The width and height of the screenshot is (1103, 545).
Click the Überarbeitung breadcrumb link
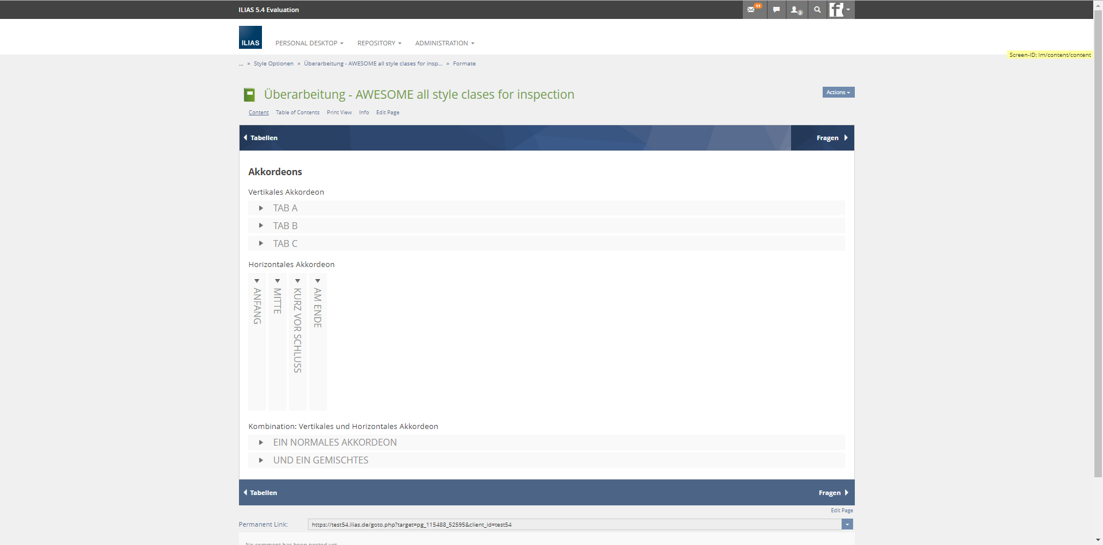tap(373, 64)
